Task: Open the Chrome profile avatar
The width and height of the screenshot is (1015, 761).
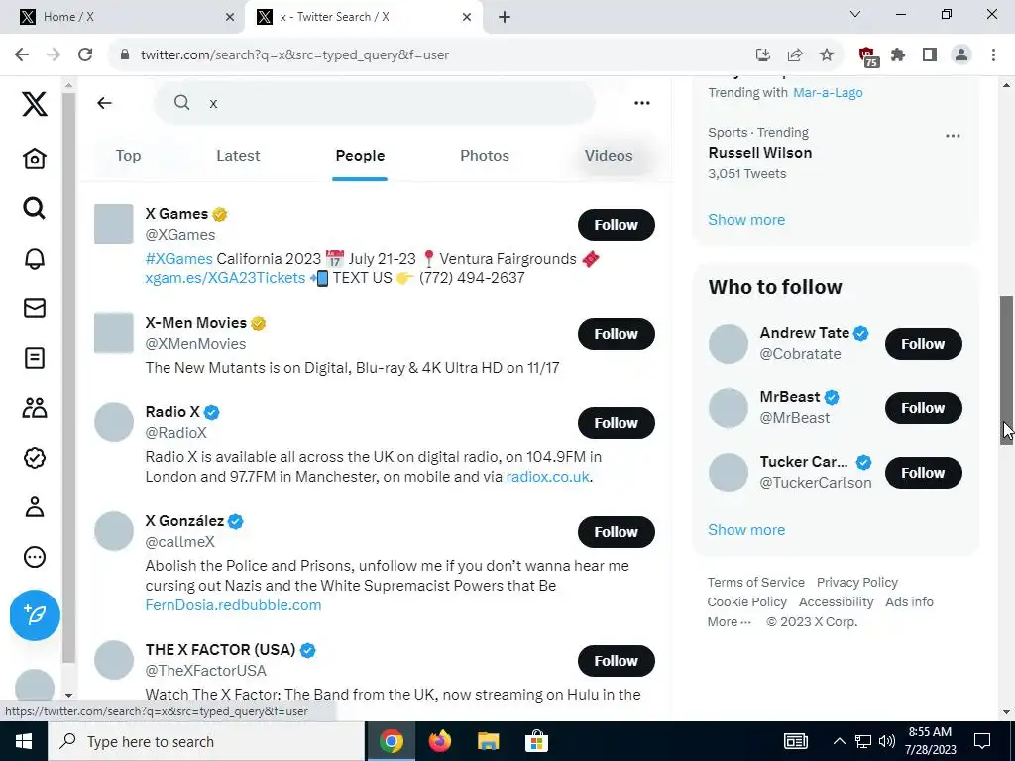Action: click(961, 55)
